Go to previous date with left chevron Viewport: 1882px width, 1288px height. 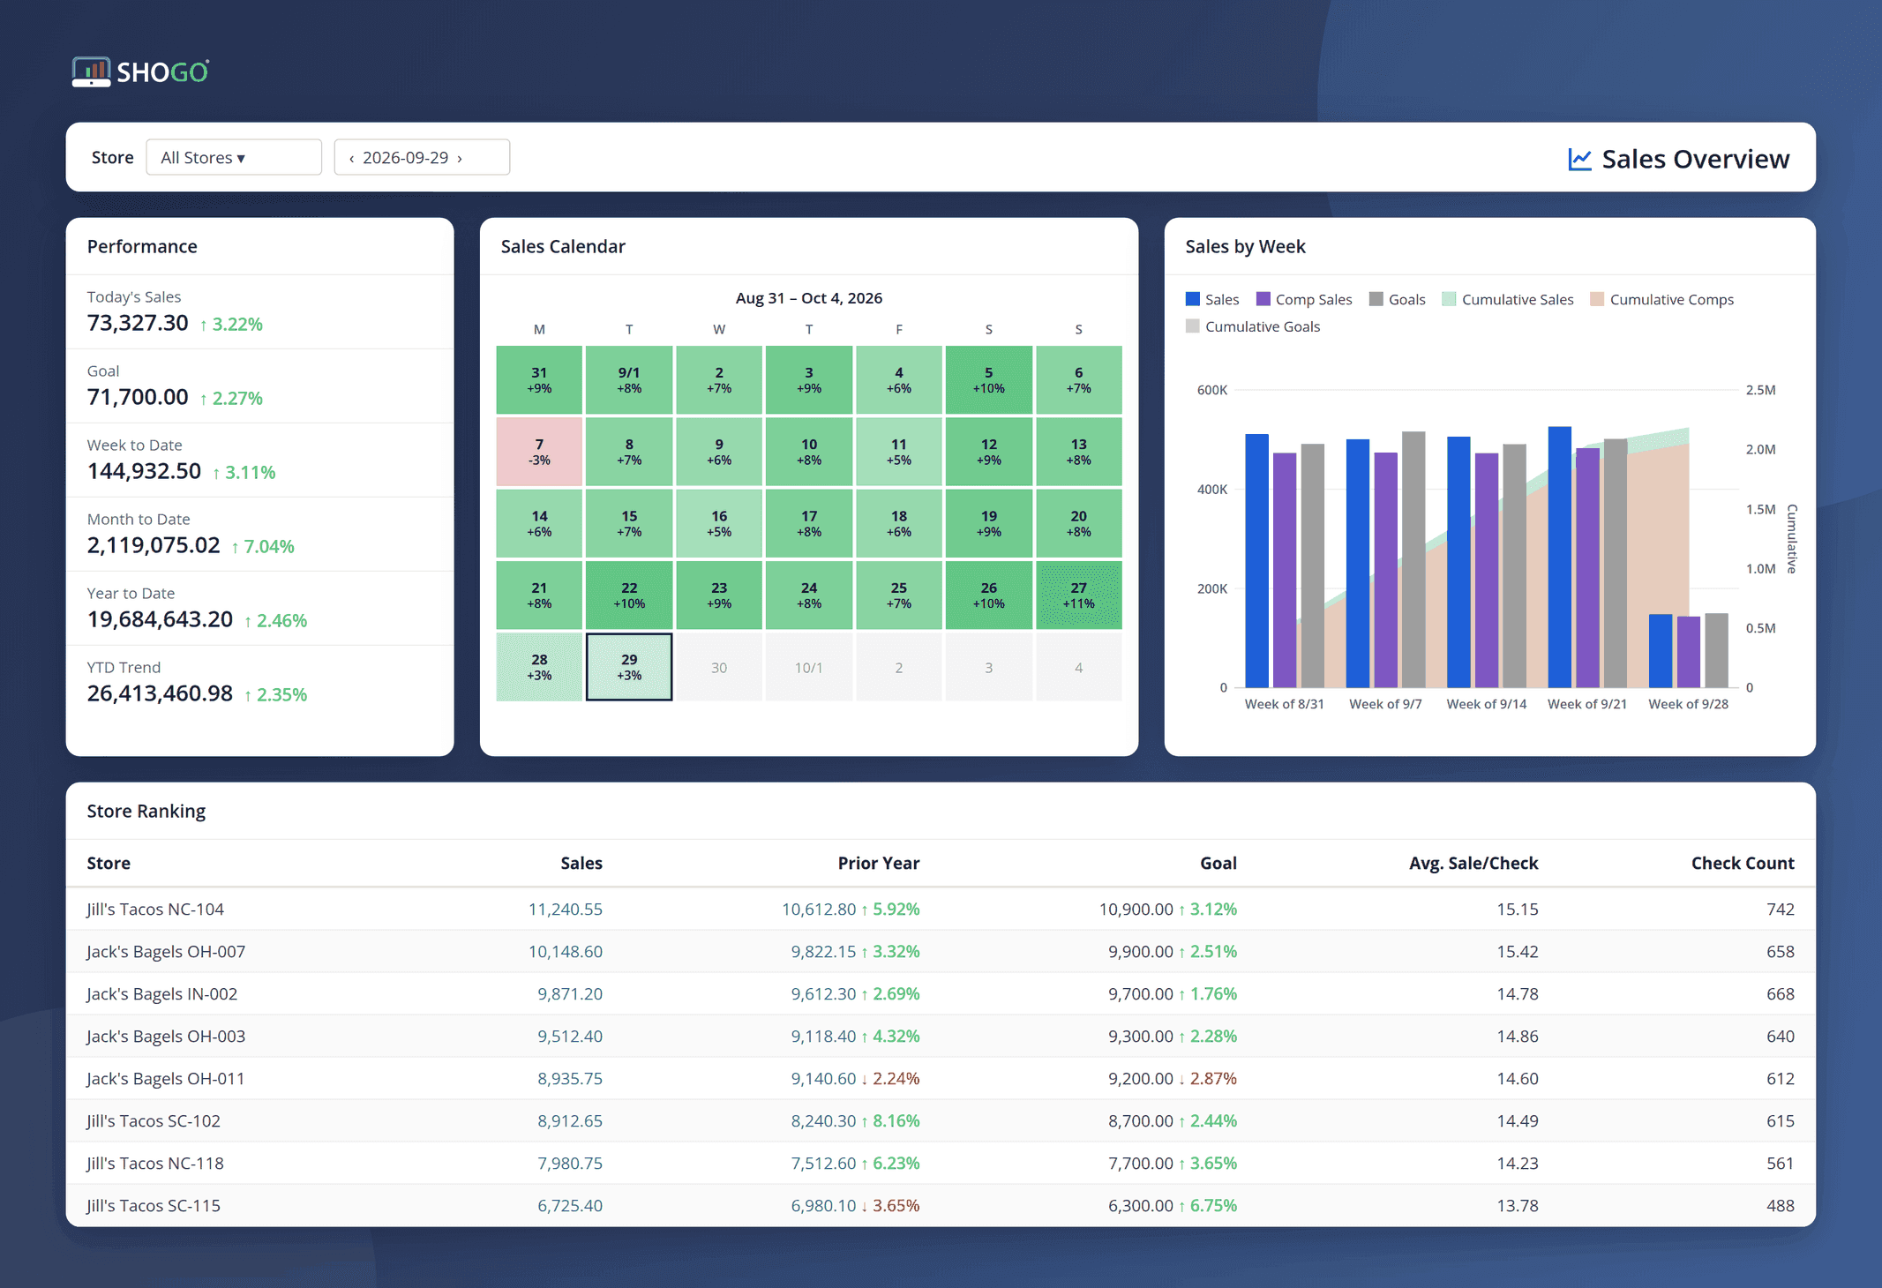point(351,158)
